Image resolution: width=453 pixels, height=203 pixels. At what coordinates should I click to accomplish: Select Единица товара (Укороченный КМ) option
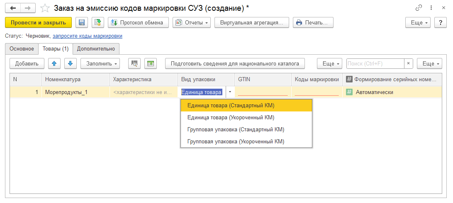pyautogui.click(x=231, y=118)
